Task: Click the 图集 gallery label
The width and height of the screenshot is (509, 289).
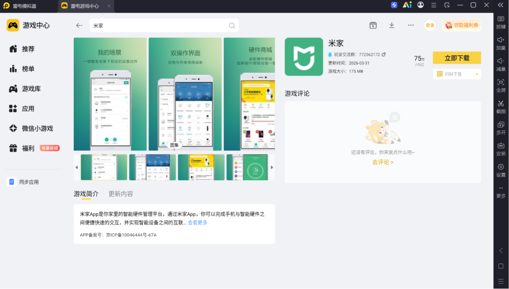Action: click(174, 145)
